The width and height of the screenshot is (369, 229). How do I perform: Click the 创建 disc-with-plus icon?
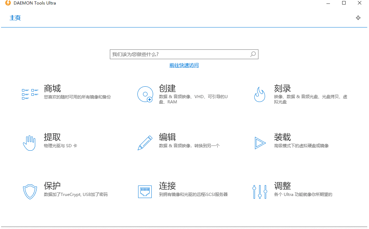(145, 94)
